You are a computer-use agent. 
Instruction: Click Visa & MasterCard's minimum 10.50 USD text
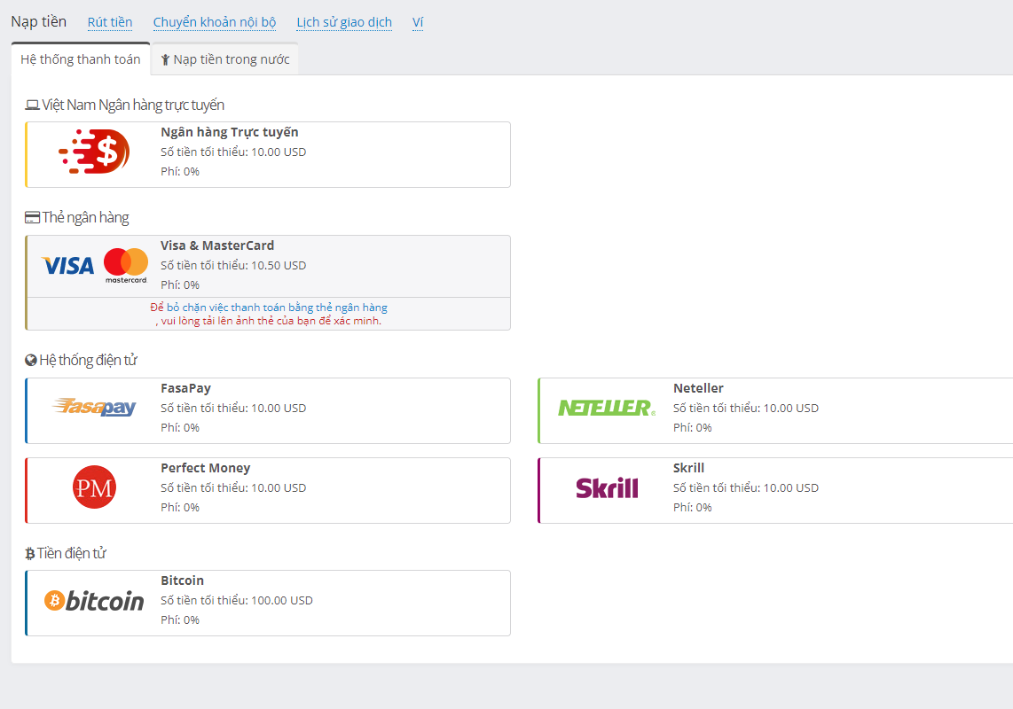[x=233, y=265]
